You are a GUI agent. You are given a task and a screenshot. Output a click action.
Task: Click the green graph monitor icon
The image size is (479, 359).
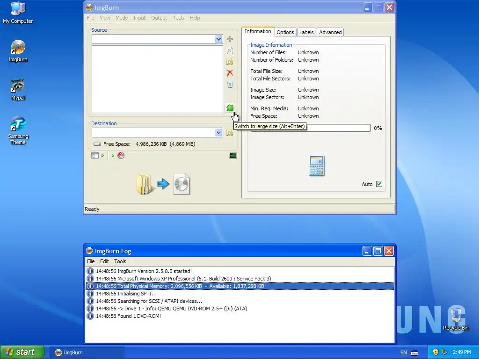(233, 156)
